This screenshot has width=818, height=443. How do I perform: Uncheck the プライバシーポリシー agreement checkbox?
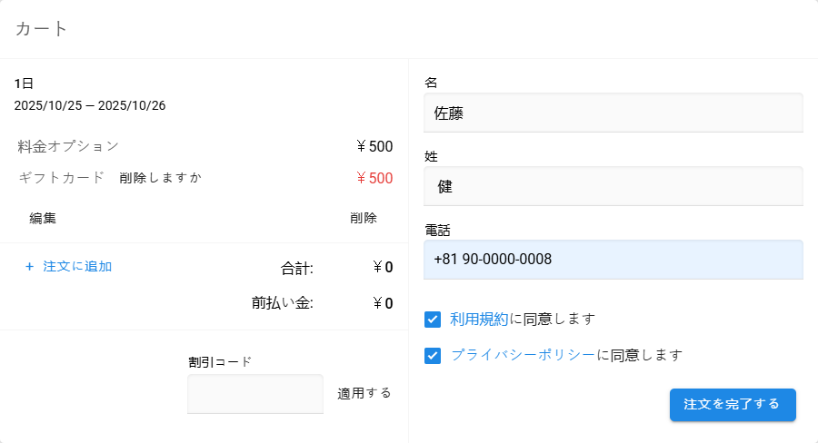tap(433, 355)
